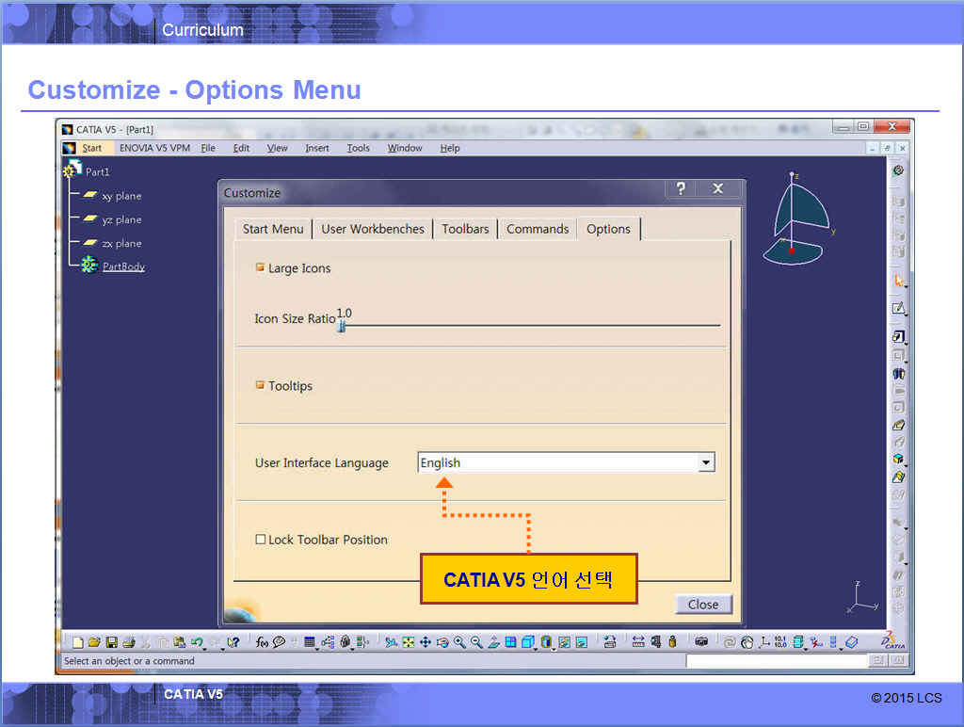Click the Print icon in toolbar
This screenshot has height=727, width=964.
click(x=128, y=642)
